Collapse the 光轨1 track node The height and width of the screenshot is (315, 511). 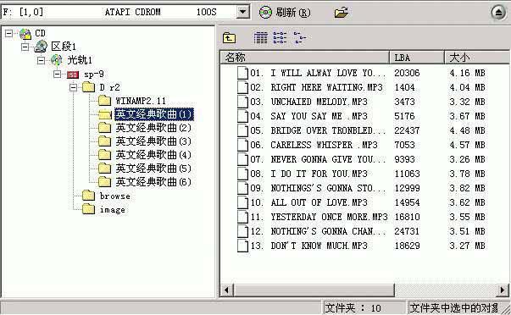click(x=41, y=60)
